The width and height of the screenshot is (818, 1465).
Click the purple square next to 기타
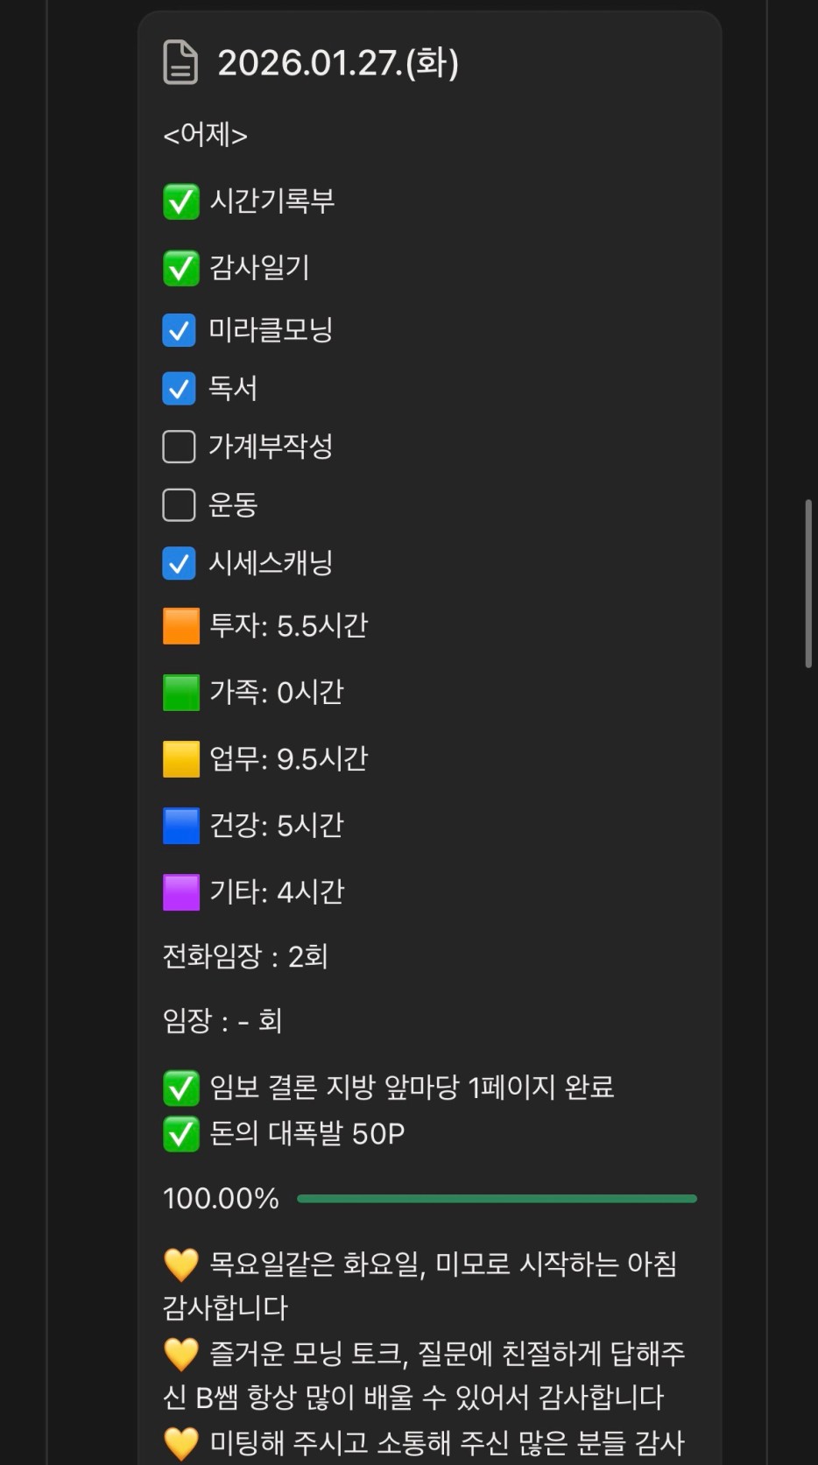(180, 892)
